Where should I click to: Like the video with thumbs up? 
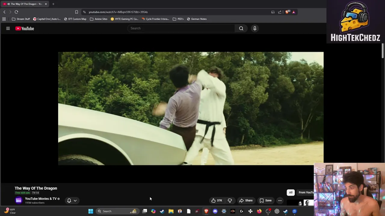[217, 200]
